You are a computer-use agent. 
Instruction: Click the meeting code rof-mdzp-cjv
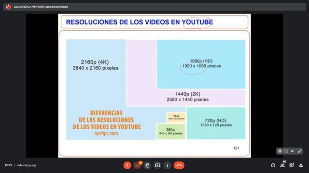point(27,165)
